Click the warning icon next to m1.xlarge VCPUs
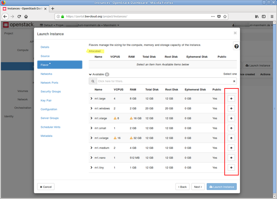The width and height of the screenshot is (277, 199). pos(116,118)
